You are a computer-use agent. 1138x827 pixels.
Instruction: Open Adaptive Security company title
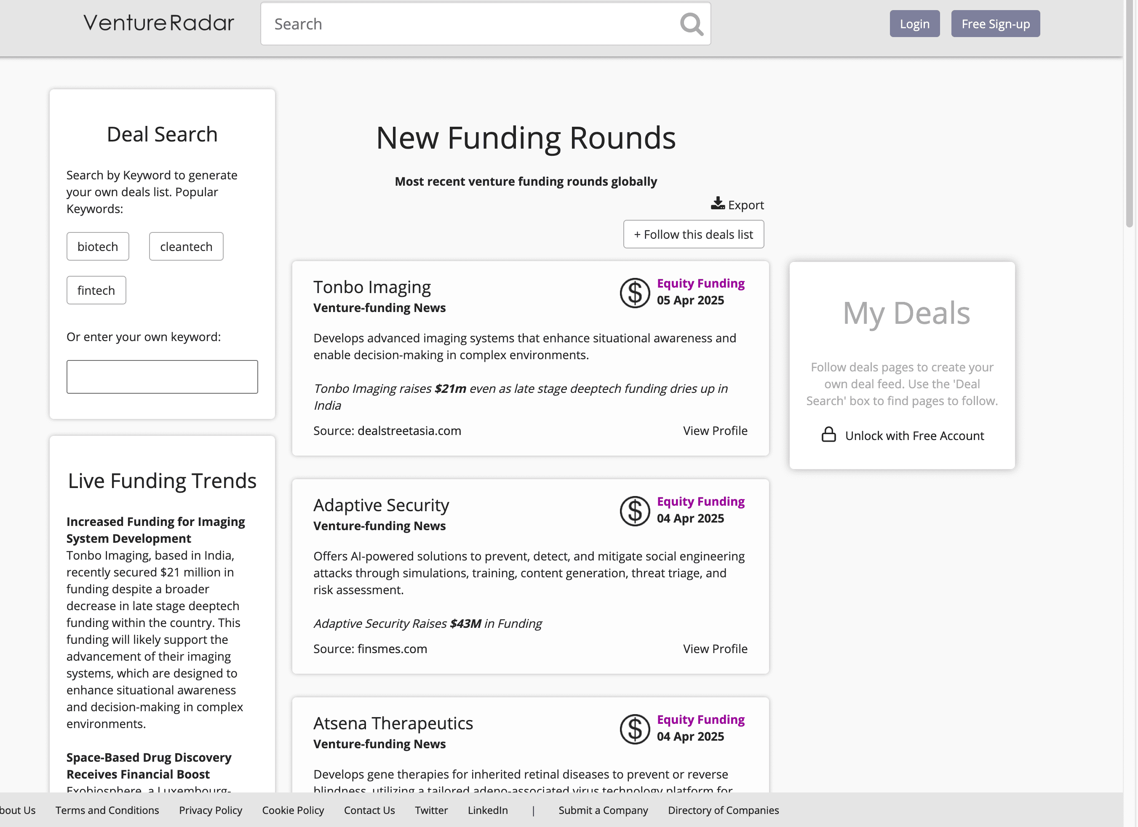tap(381, 505)
